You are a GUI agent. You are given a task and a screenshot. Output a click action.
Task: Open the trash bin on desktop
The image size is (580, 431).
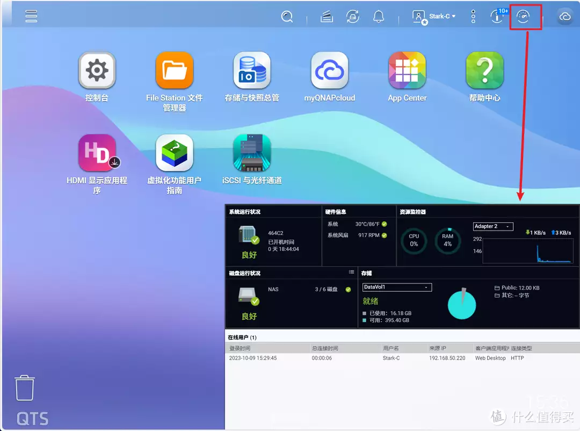pyautogui.click(x=25, y=388)
